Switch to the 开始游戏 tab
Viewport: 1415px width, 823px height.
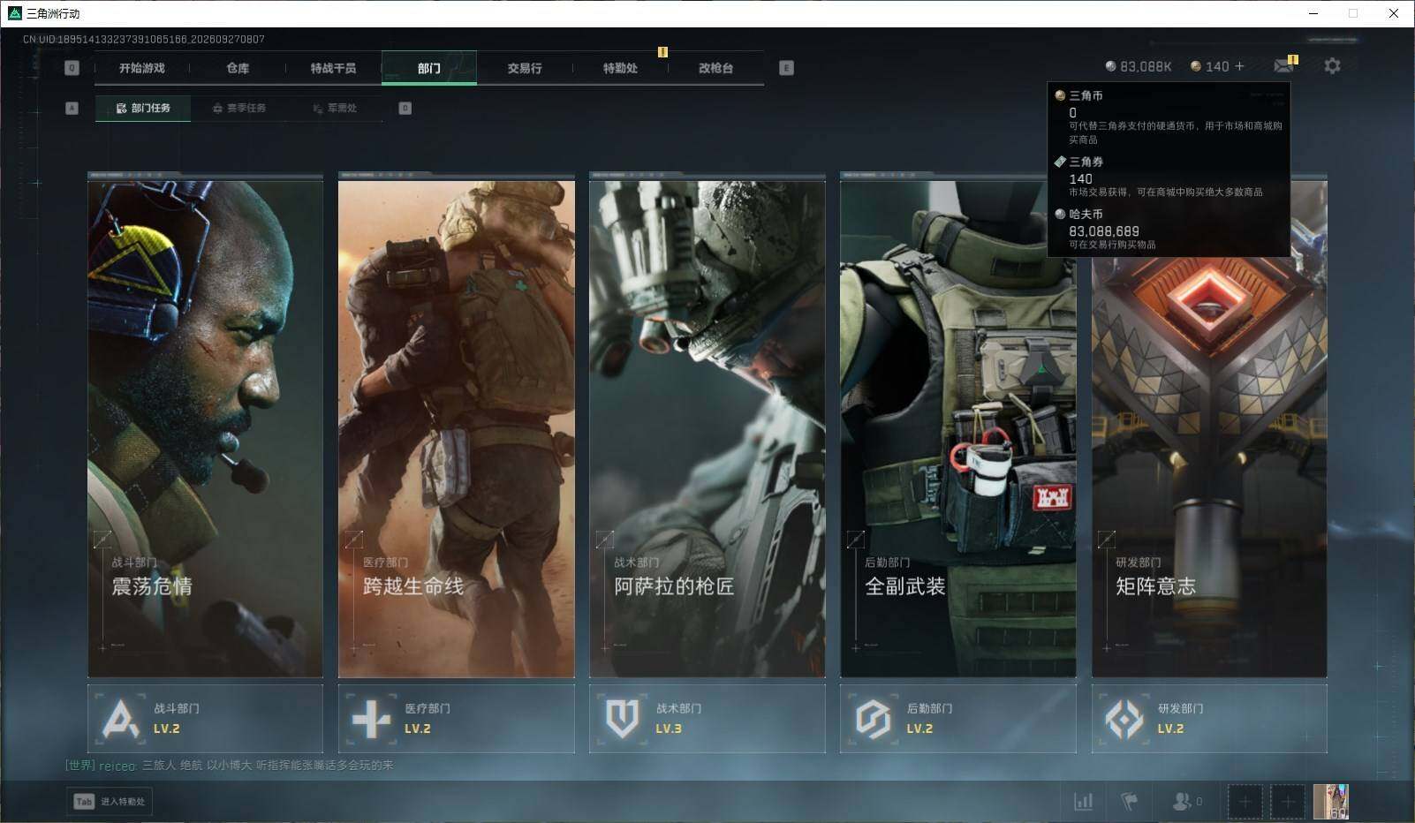(142, 68)
